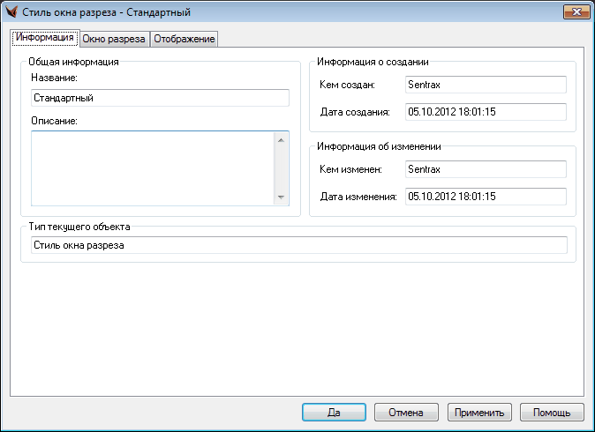Click the Тип текущего объекта field
Image resolution: width=595 pixels, height=432 pixels.
click(297, 245)
